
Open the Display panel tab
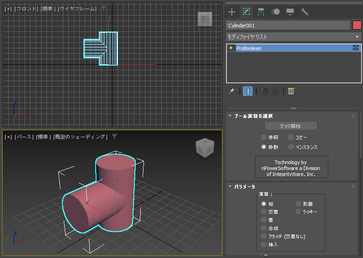tap(290, 12)
